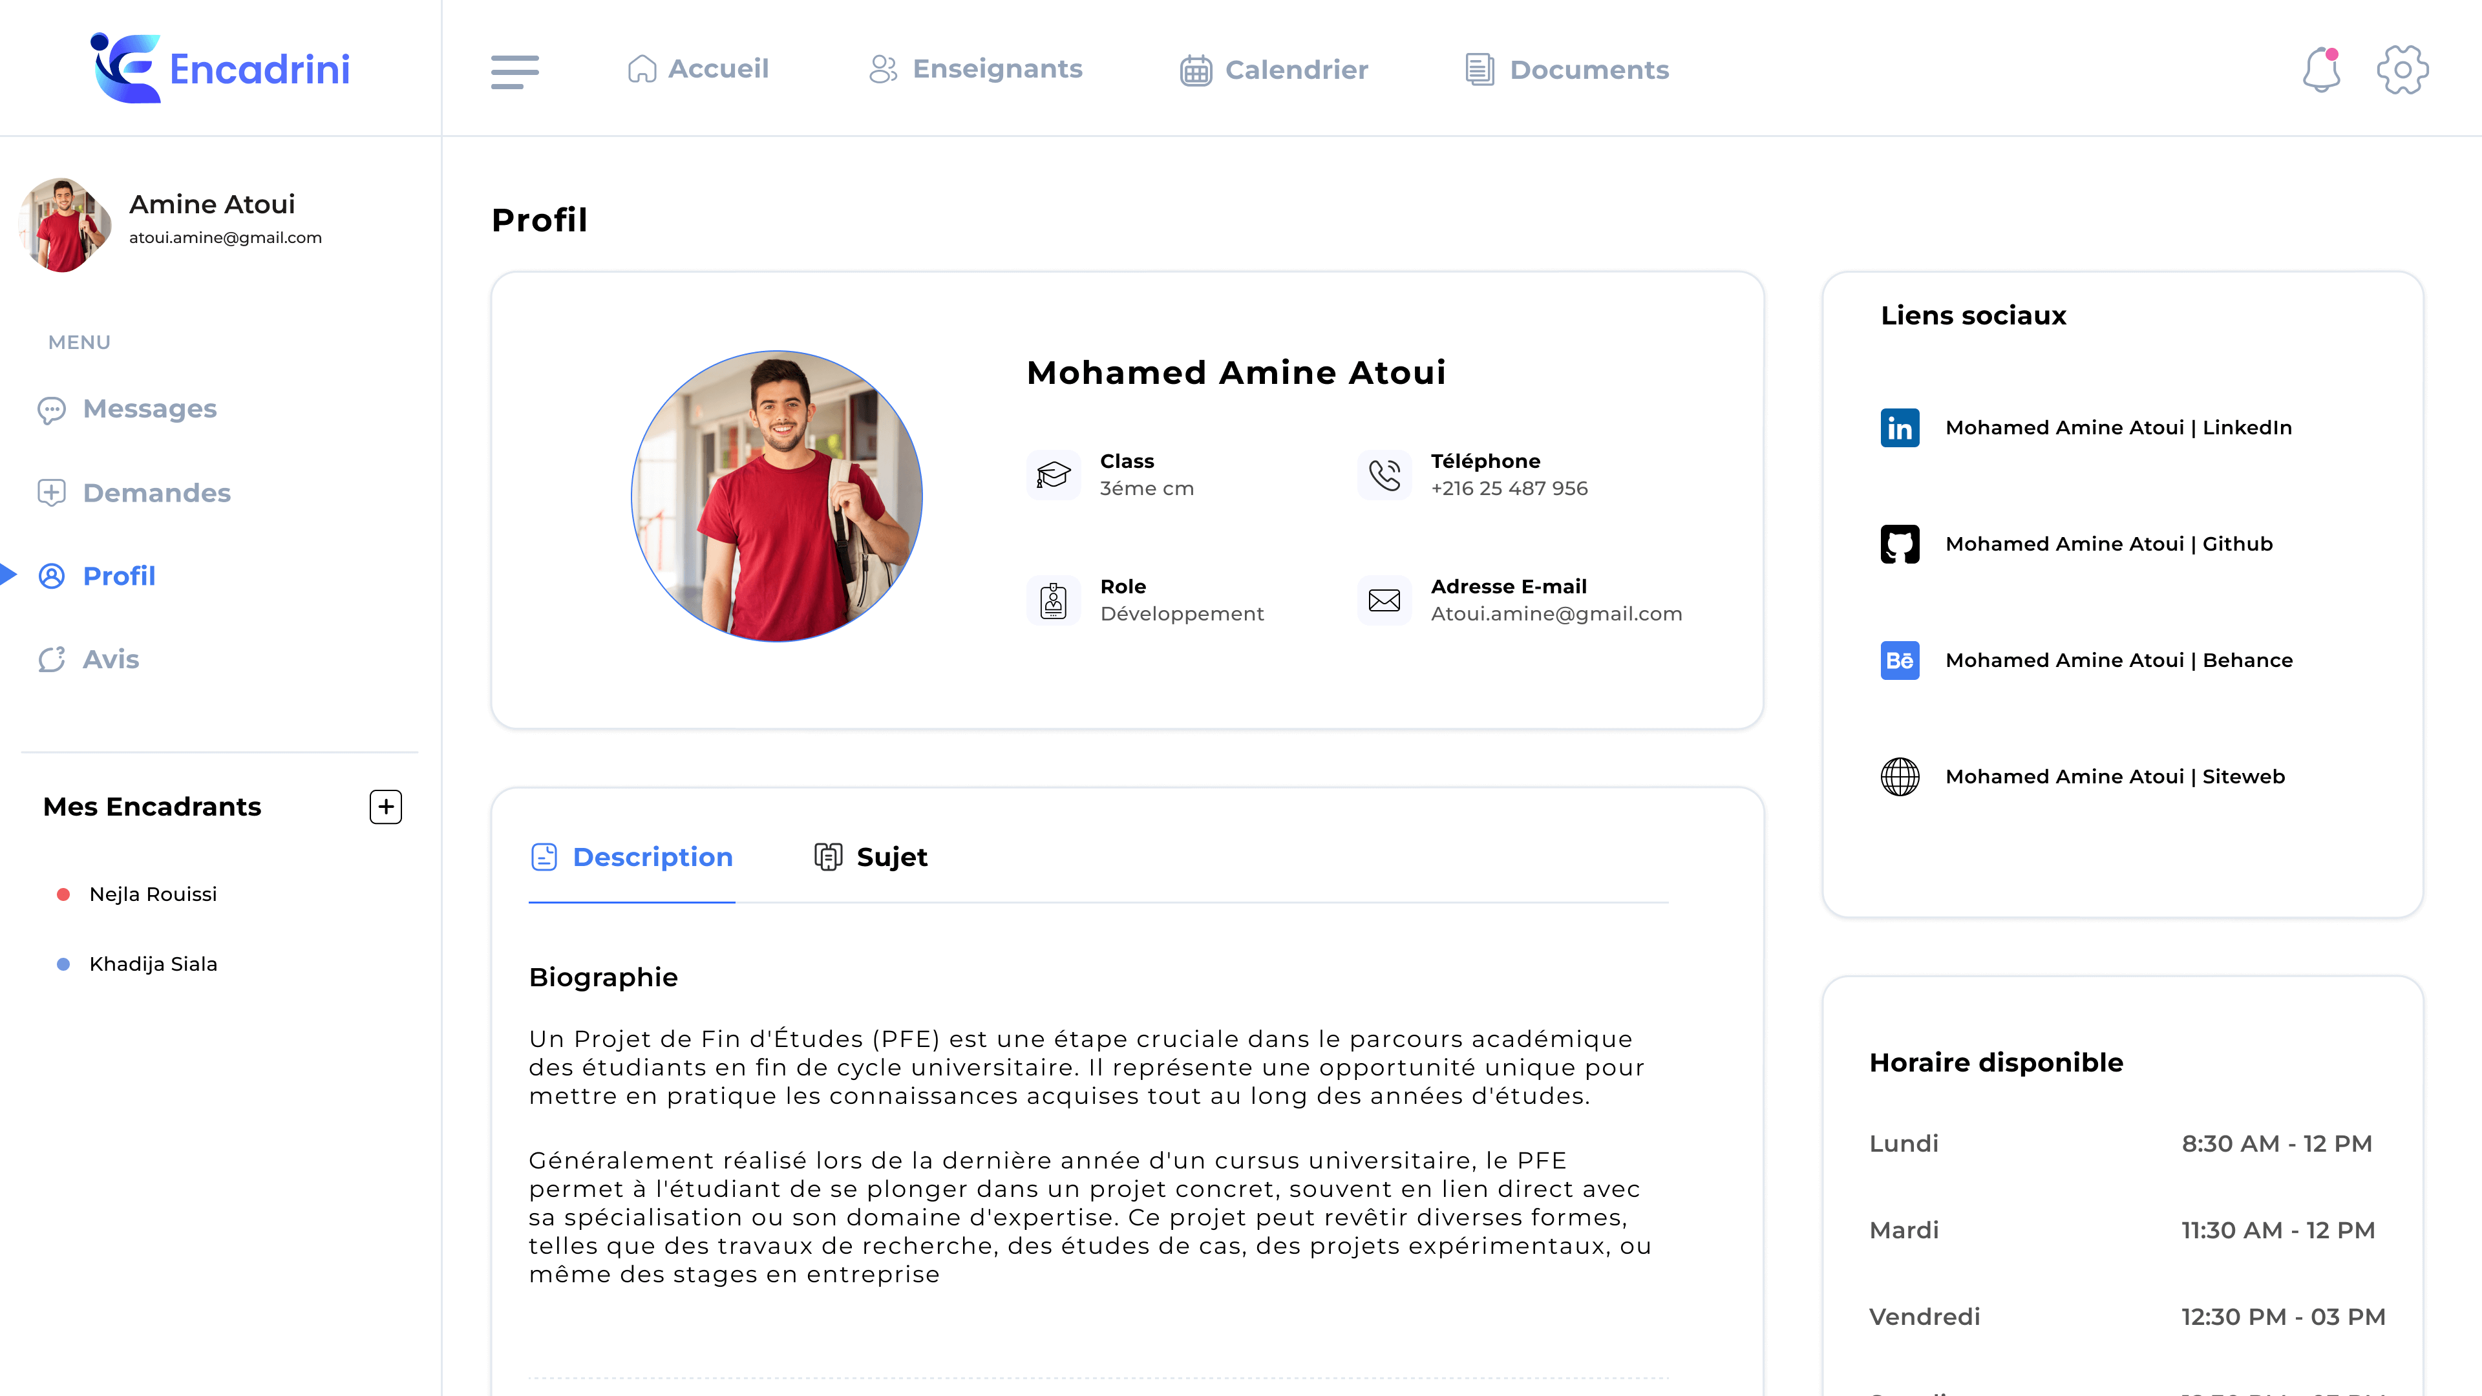
Task: Select Profil in sidebar menu
Action: (96, 576)
